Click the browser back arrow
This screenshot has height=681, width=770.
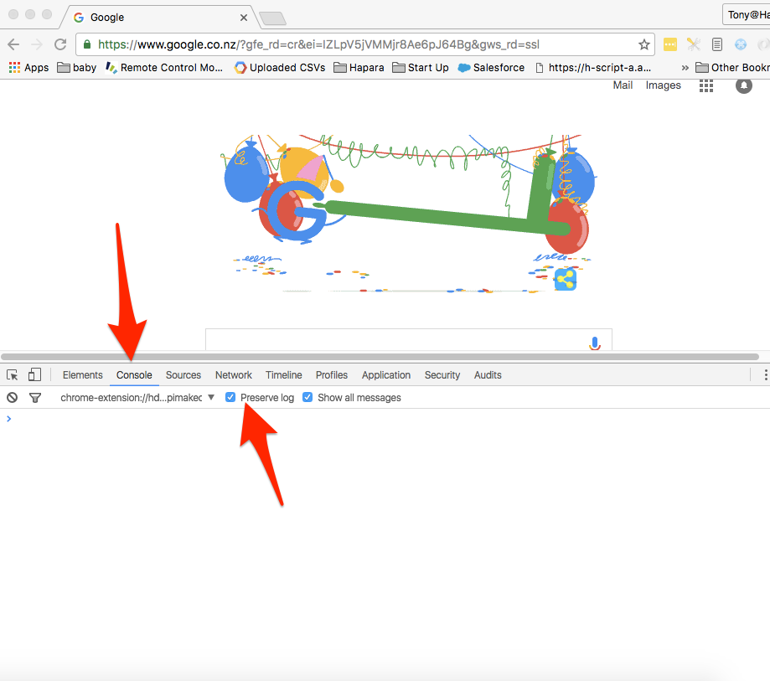point(13,44)
